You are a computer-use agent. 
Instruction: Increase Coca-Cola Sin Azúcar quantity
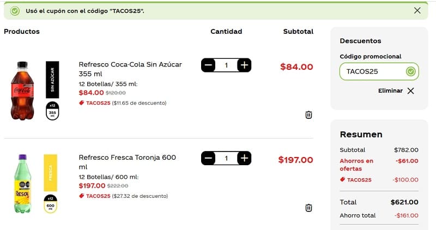244,65
